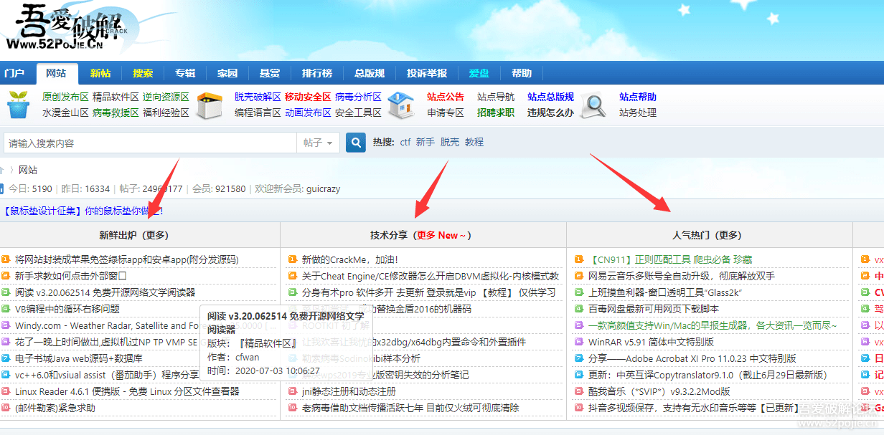Open new member guicrazy's profile link
The width and height of the screenshot is (884, 435).
tap(323, 188)
